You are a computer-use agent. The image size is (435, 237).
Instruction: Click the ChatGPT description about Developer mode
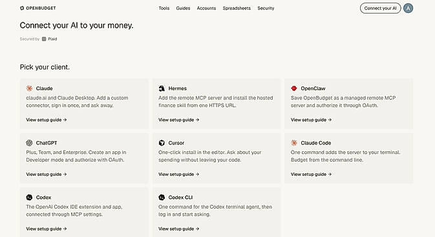[76, 156]
